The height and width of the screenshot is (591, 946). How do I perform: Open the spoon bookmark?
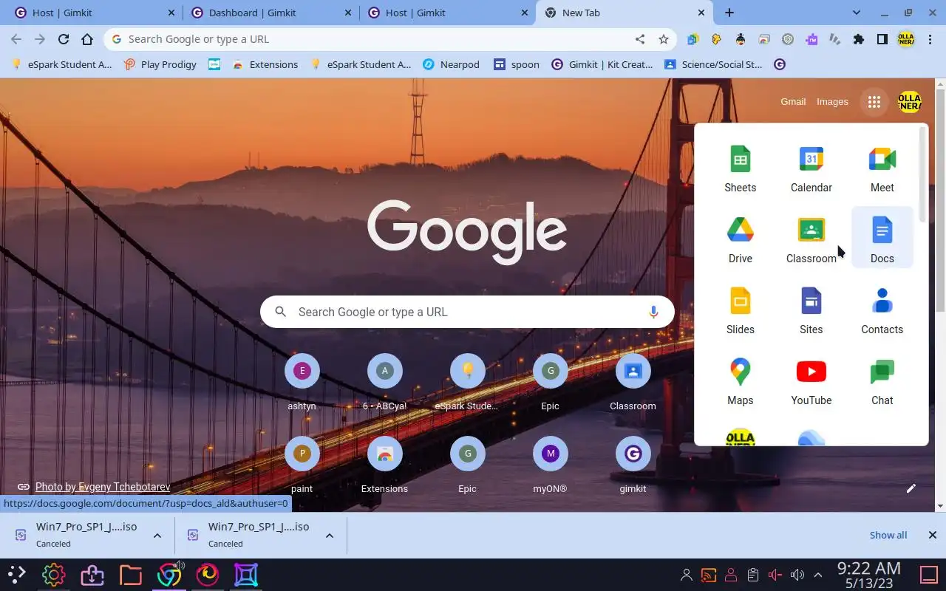(x=517, y=64)
